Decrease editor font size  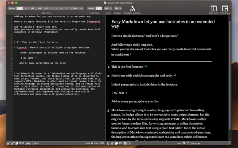pos(8,143)
